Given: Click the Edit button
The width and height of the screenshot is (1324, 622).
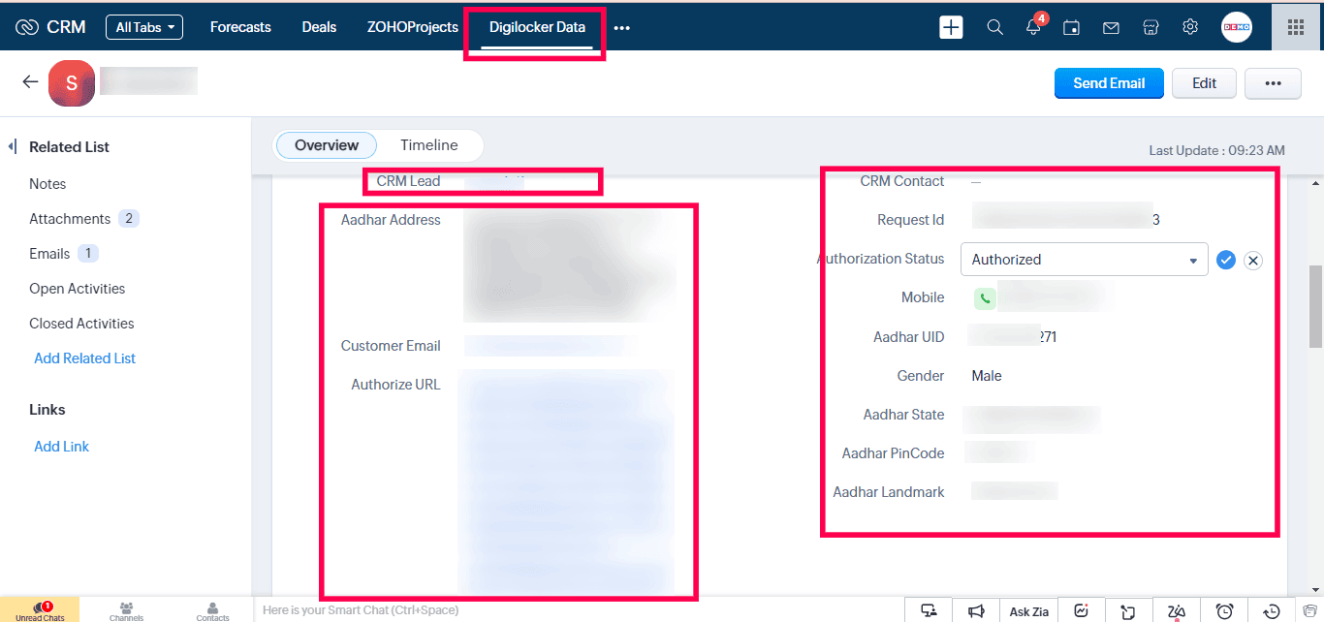Looking at the screenshot, I should pos(1205,83).
